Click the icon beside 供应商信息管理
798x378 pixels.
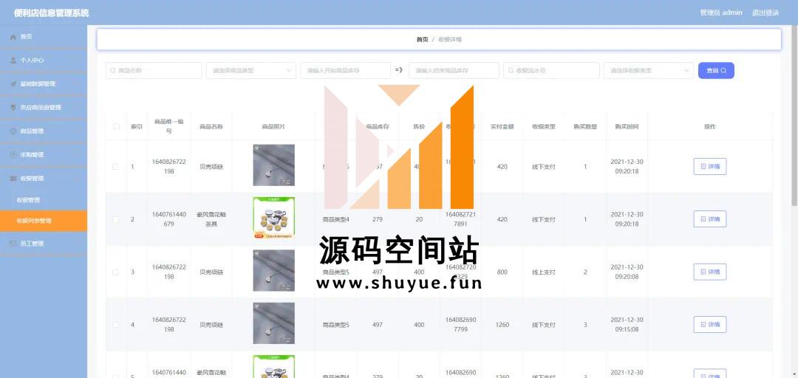tap(13, 107)
